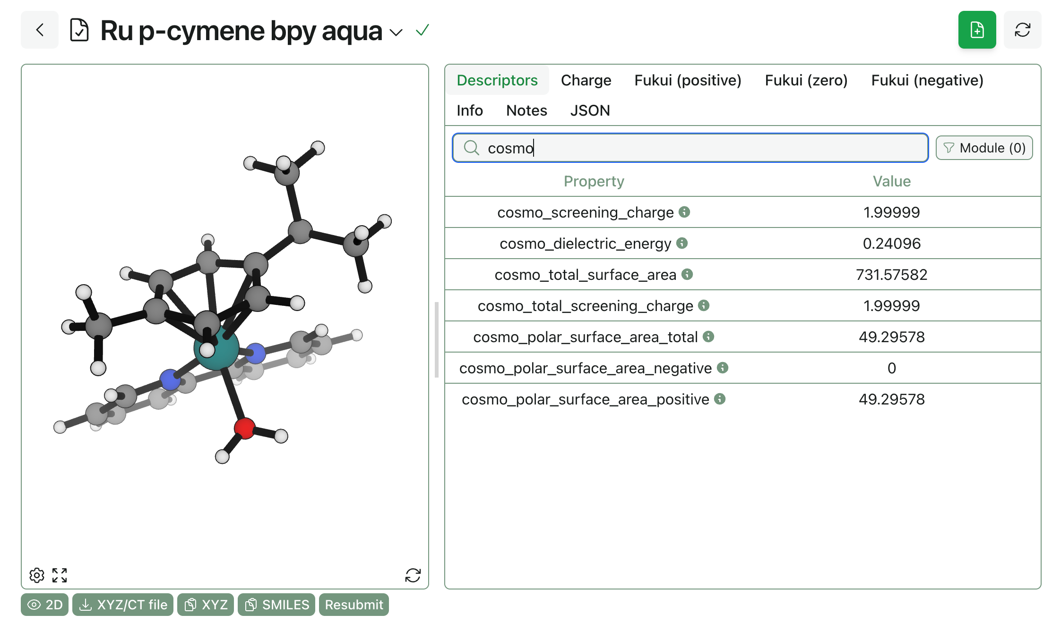
Task: Show info for cosmo_polar_surface_area_negative
Action: (723, 368)
